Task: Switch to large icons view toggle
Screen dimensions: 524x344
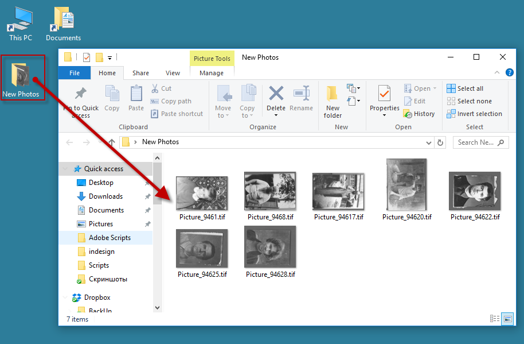Action: coord(507,318)
